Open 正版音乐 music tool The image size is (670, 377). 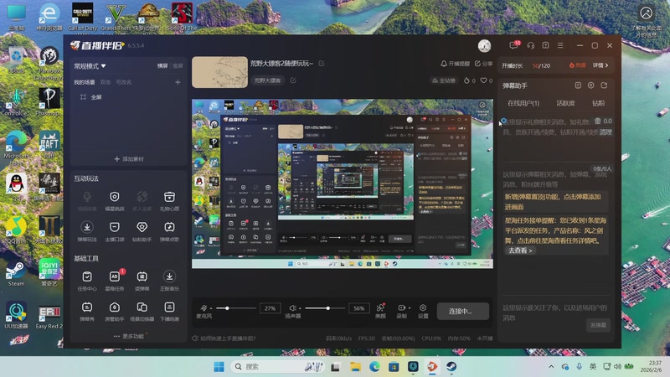[169, 281]
